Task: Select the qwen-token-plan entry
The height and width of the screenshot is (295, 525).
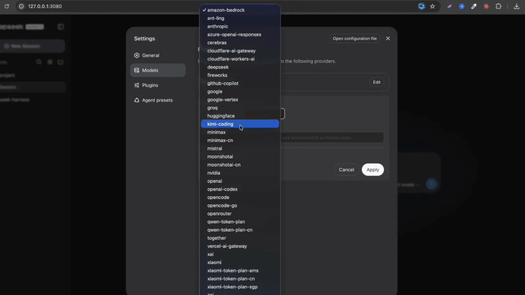Action: (240, 222)
